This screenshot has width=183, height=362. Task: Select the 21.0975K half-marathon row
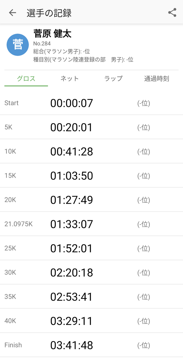click(91, 224)
